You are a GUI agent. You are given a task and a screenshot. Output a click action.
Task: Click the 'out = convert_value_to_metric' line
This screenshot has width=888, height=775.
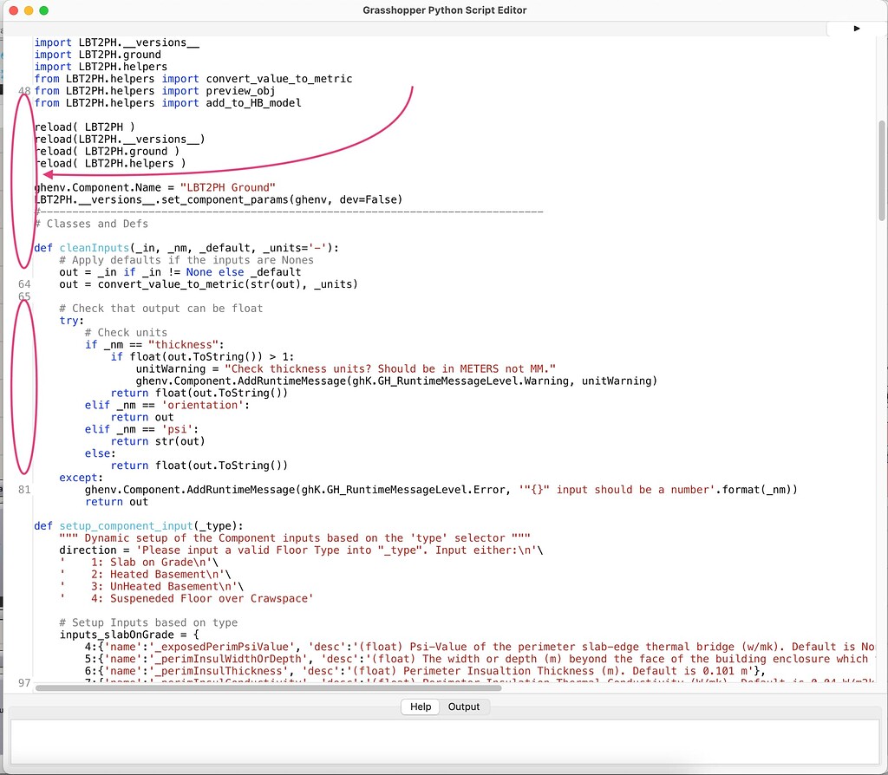208,284
